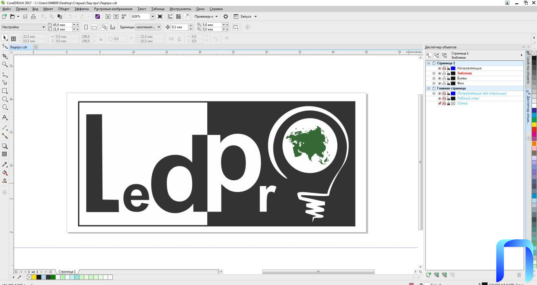537x285 pixels.
Task: Pick orange swatch in right color palette
Action: tap(534, 143)
